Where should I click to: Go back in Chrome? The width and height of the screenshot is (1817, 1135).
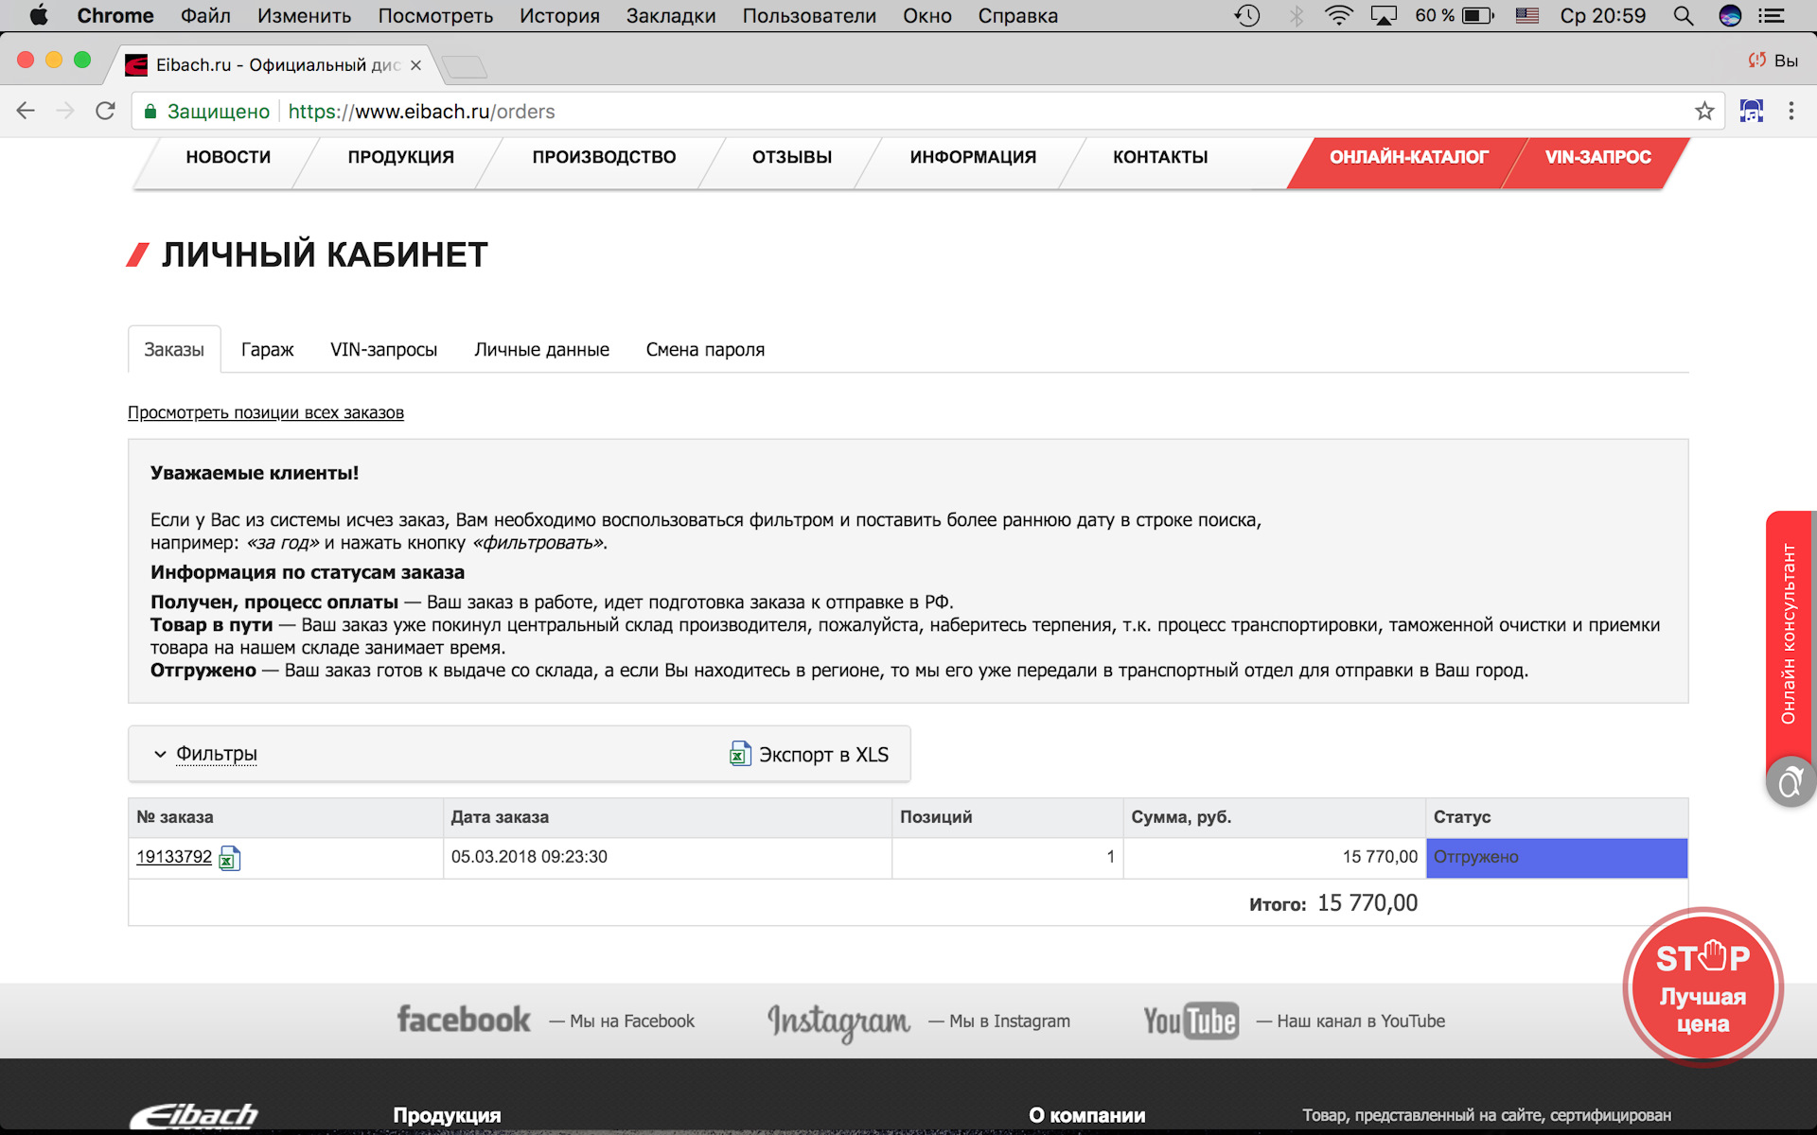pos(26,111)
